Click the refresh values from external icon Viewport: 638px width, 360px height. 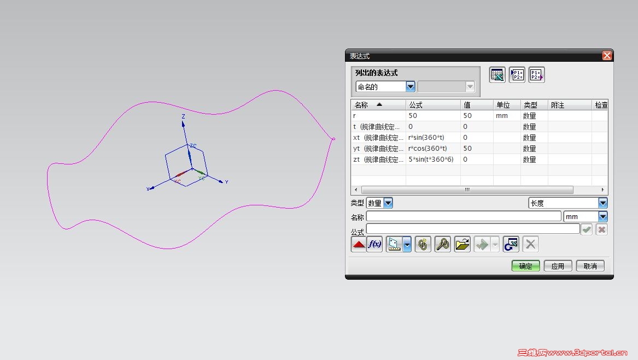click(x=511, y=245)
